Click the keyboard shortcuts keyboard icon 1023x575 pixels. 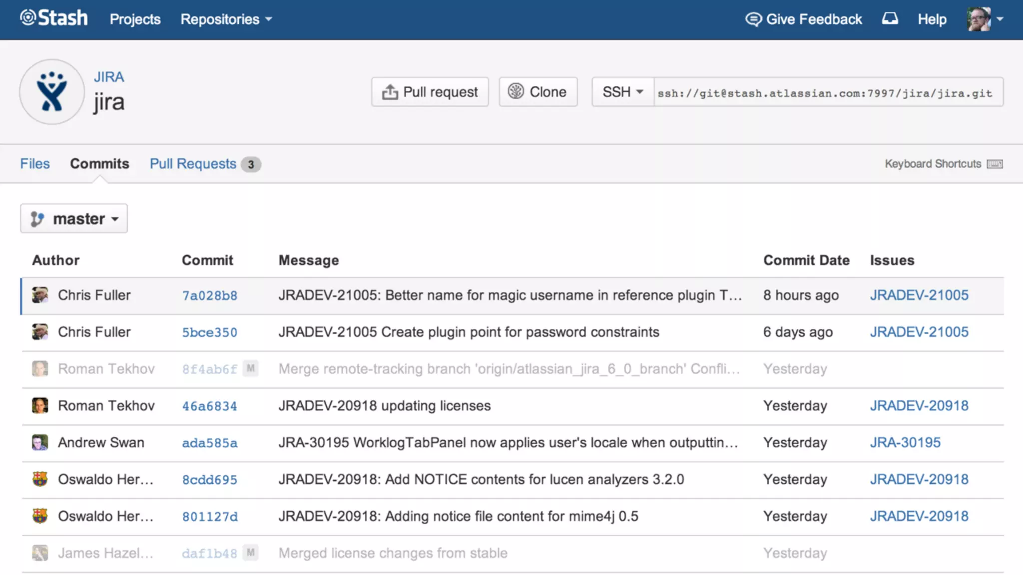coord(995,164)
